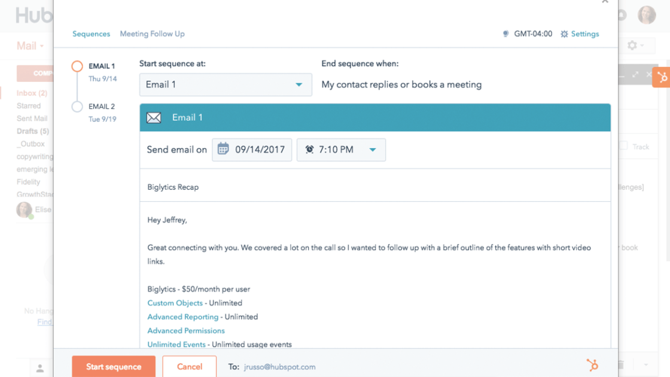670x377 pixels.
Task: Click the HubSpot sprocket icon on the right edge
Action: pyautogui.click(x=662, y=77)
